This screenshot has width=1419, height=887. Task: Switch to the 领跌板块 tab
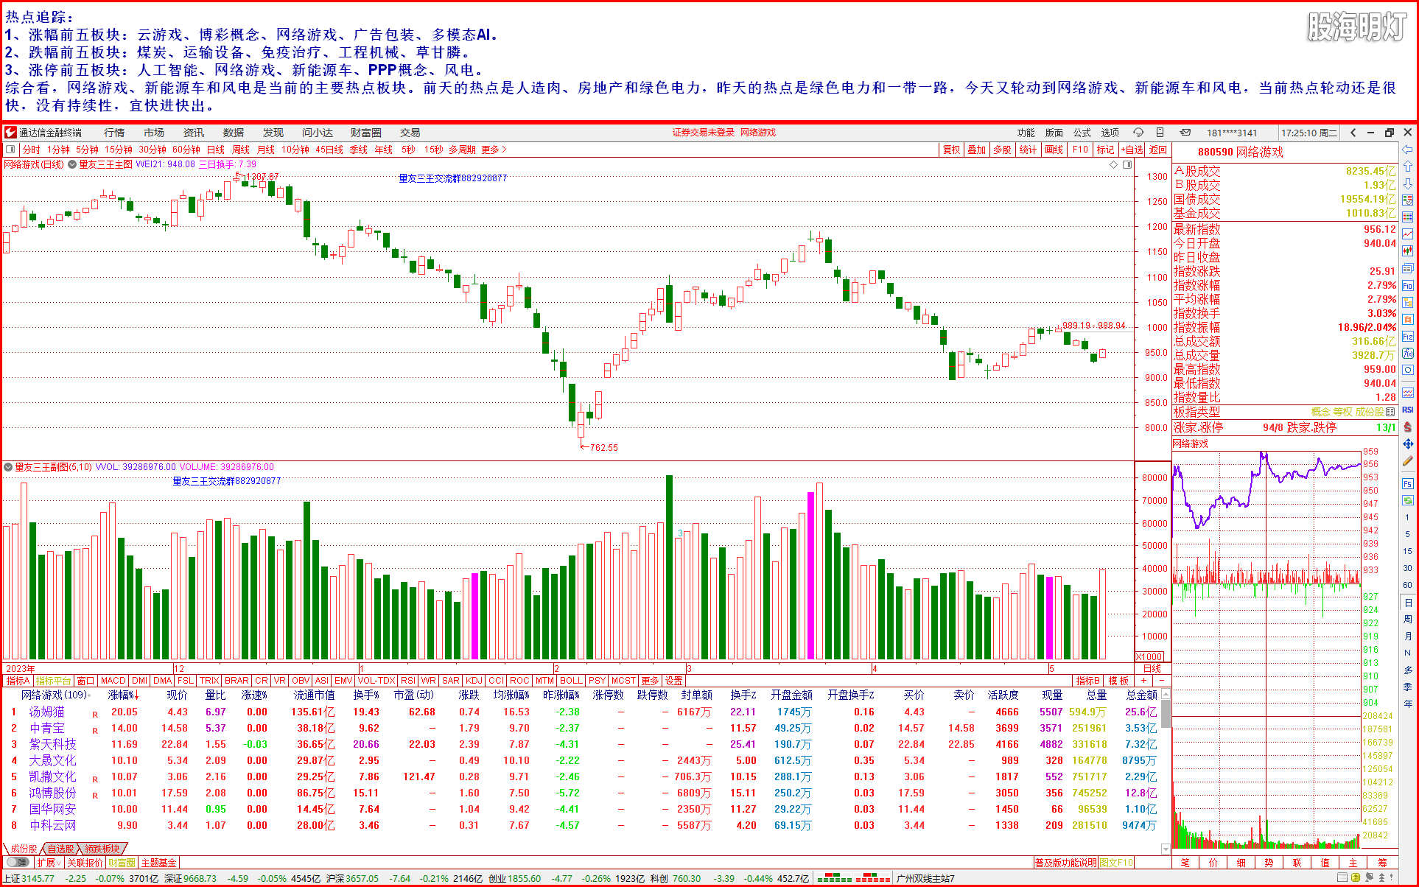[102, 849]
